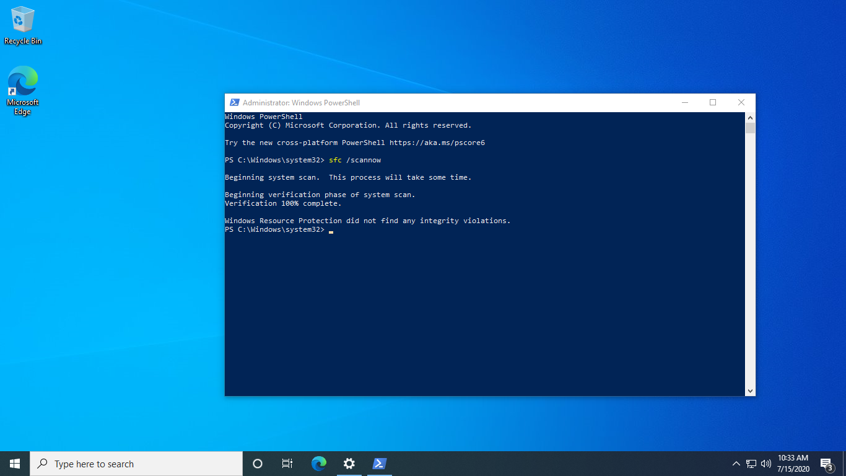Click the scrollbar down arrow in PowerShell
846x476 pixels.
point(750,391)
